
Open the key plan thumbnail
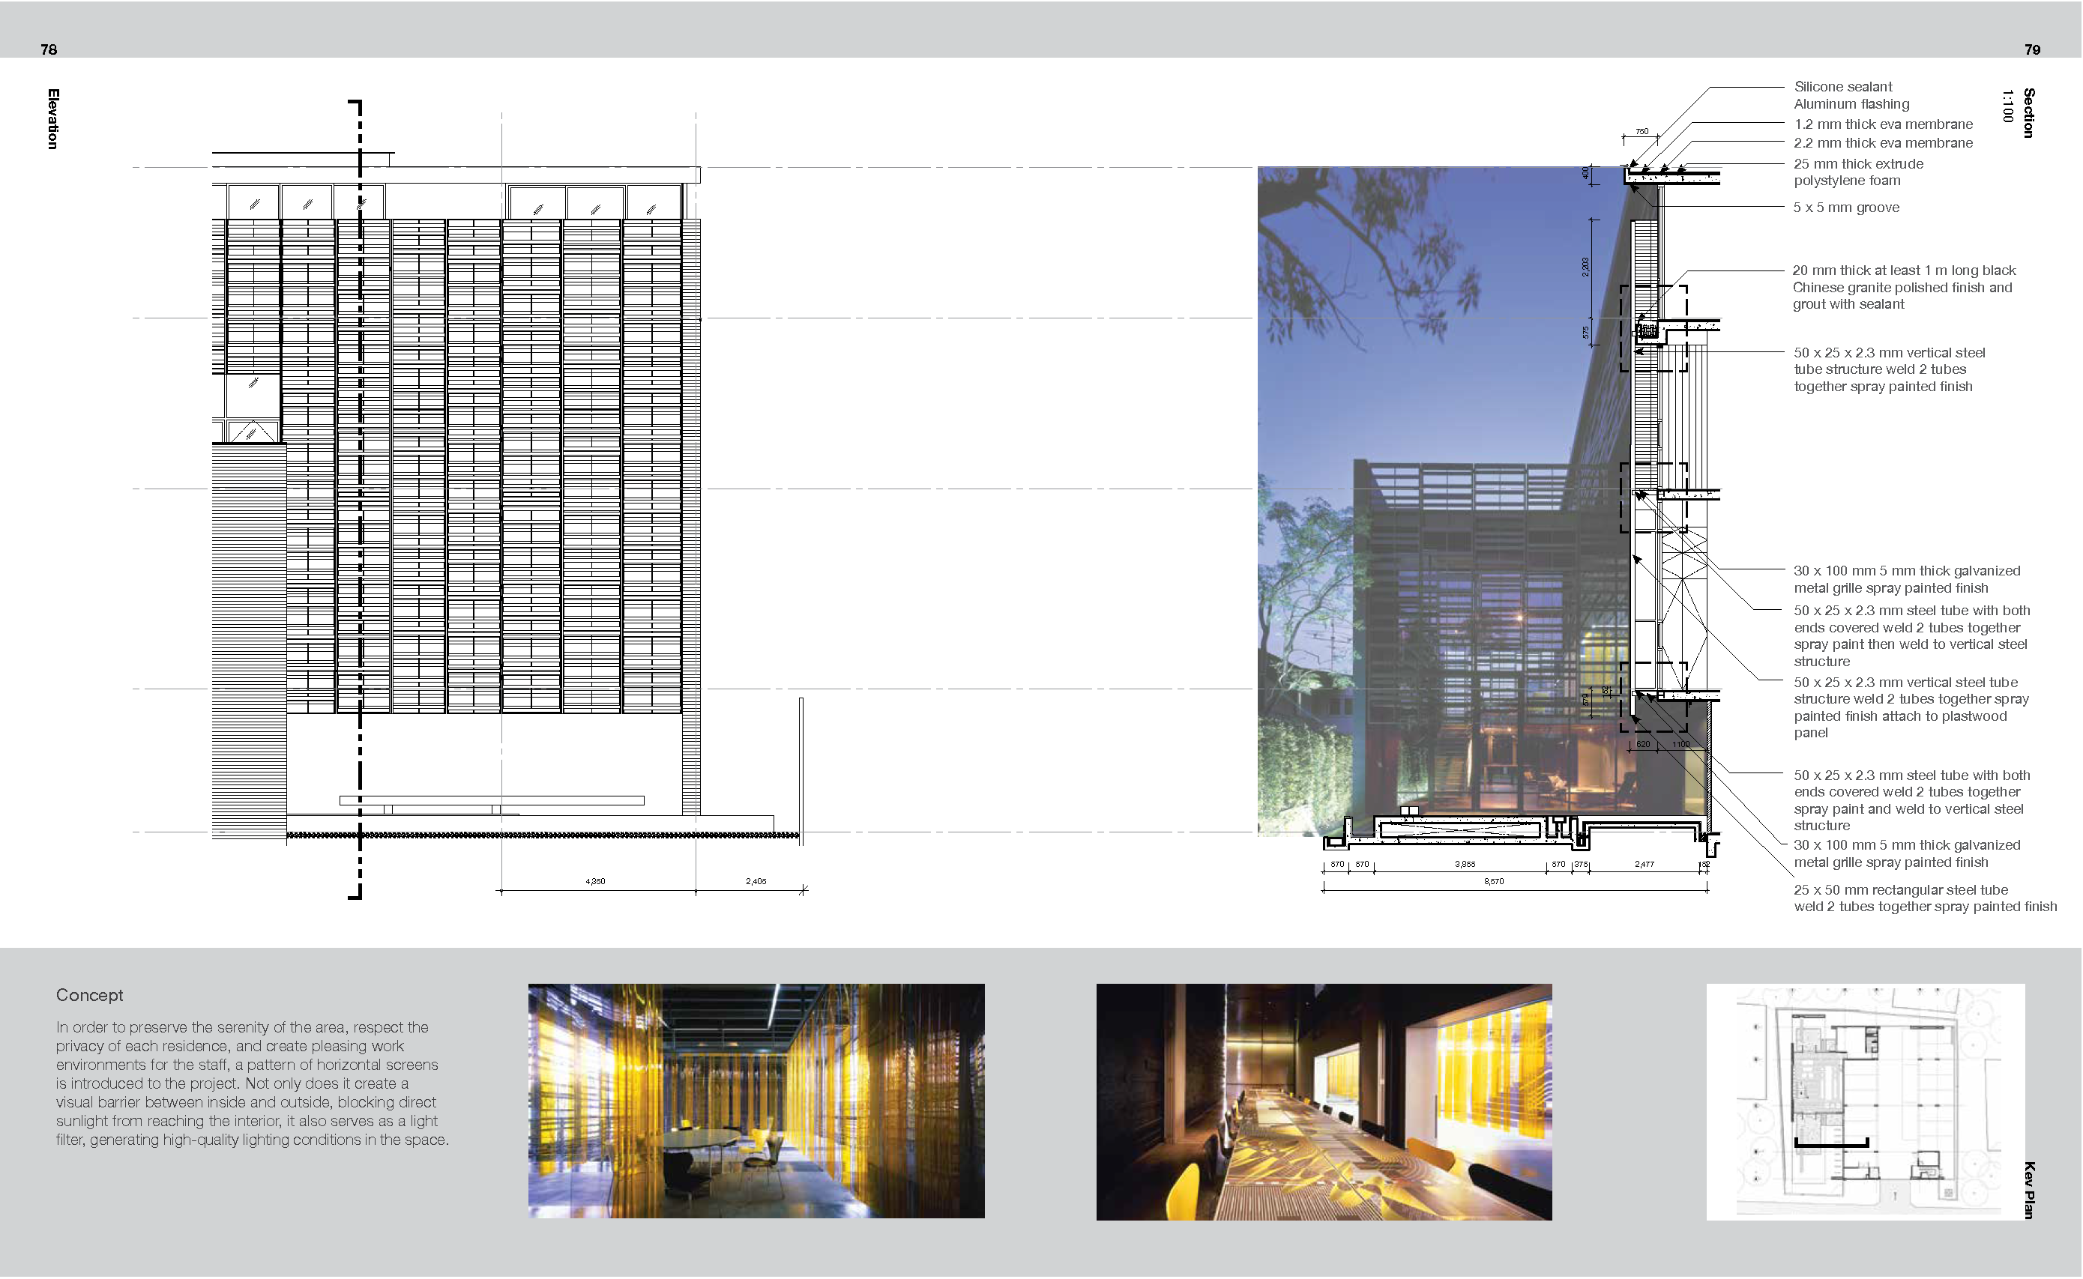click(x=1867, y=1145)
